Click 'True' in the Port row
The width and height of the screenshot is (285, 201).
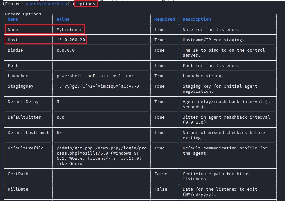[160, 65]
